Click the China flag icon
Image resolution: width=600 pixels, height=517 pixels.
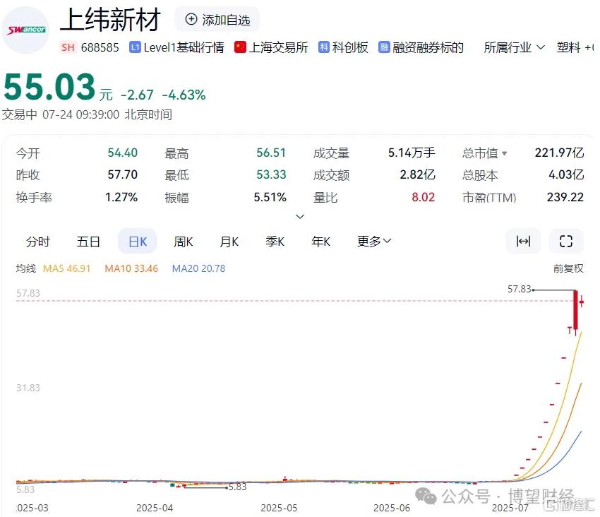[x=240, y=47]
